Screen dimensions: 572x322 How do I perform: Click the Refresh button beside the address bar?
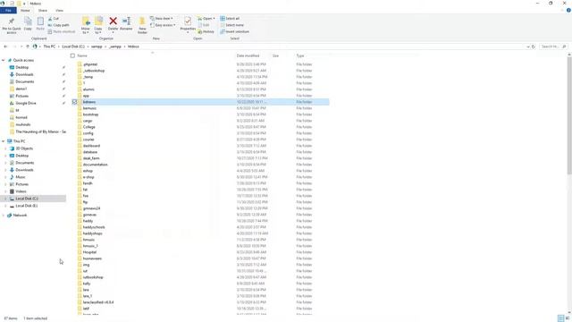tap(534, 47)
